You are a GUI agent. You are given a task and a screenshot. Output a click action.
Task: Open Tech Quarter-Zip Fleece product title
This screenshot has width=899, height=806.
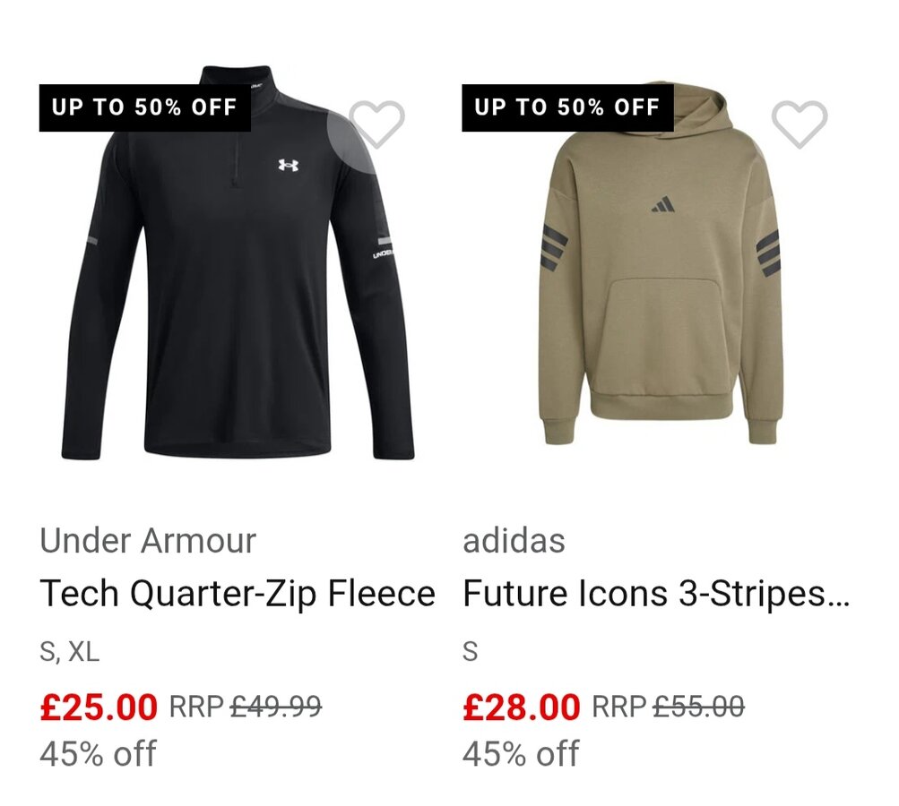pos(238,594)
